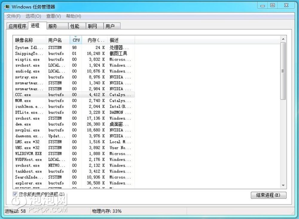299x219 pixels.
Task: Open the 查看(V) menu
Action: coord(54,16)
